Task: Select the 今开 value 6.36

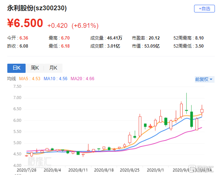Action: point(24,38)
